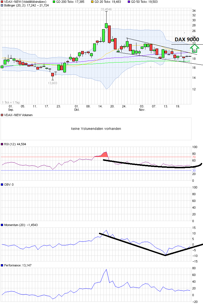Viewport: 203px width, 304px height.
Task: Click the large red candle after the peak
Action: [109, 34]
